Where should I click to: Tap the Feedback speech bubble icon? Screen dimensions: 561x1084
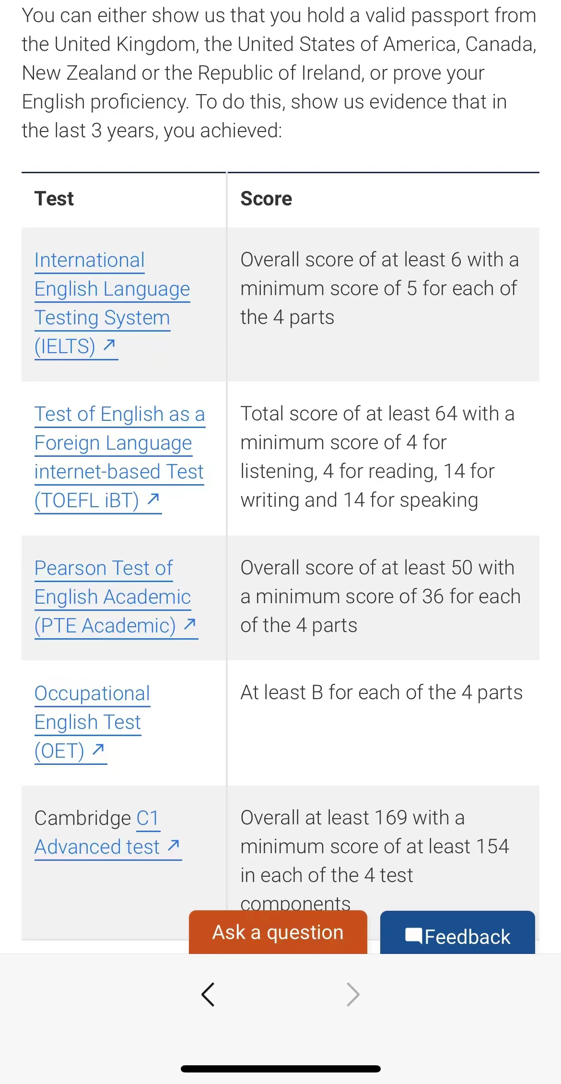[x=413, y=936]
